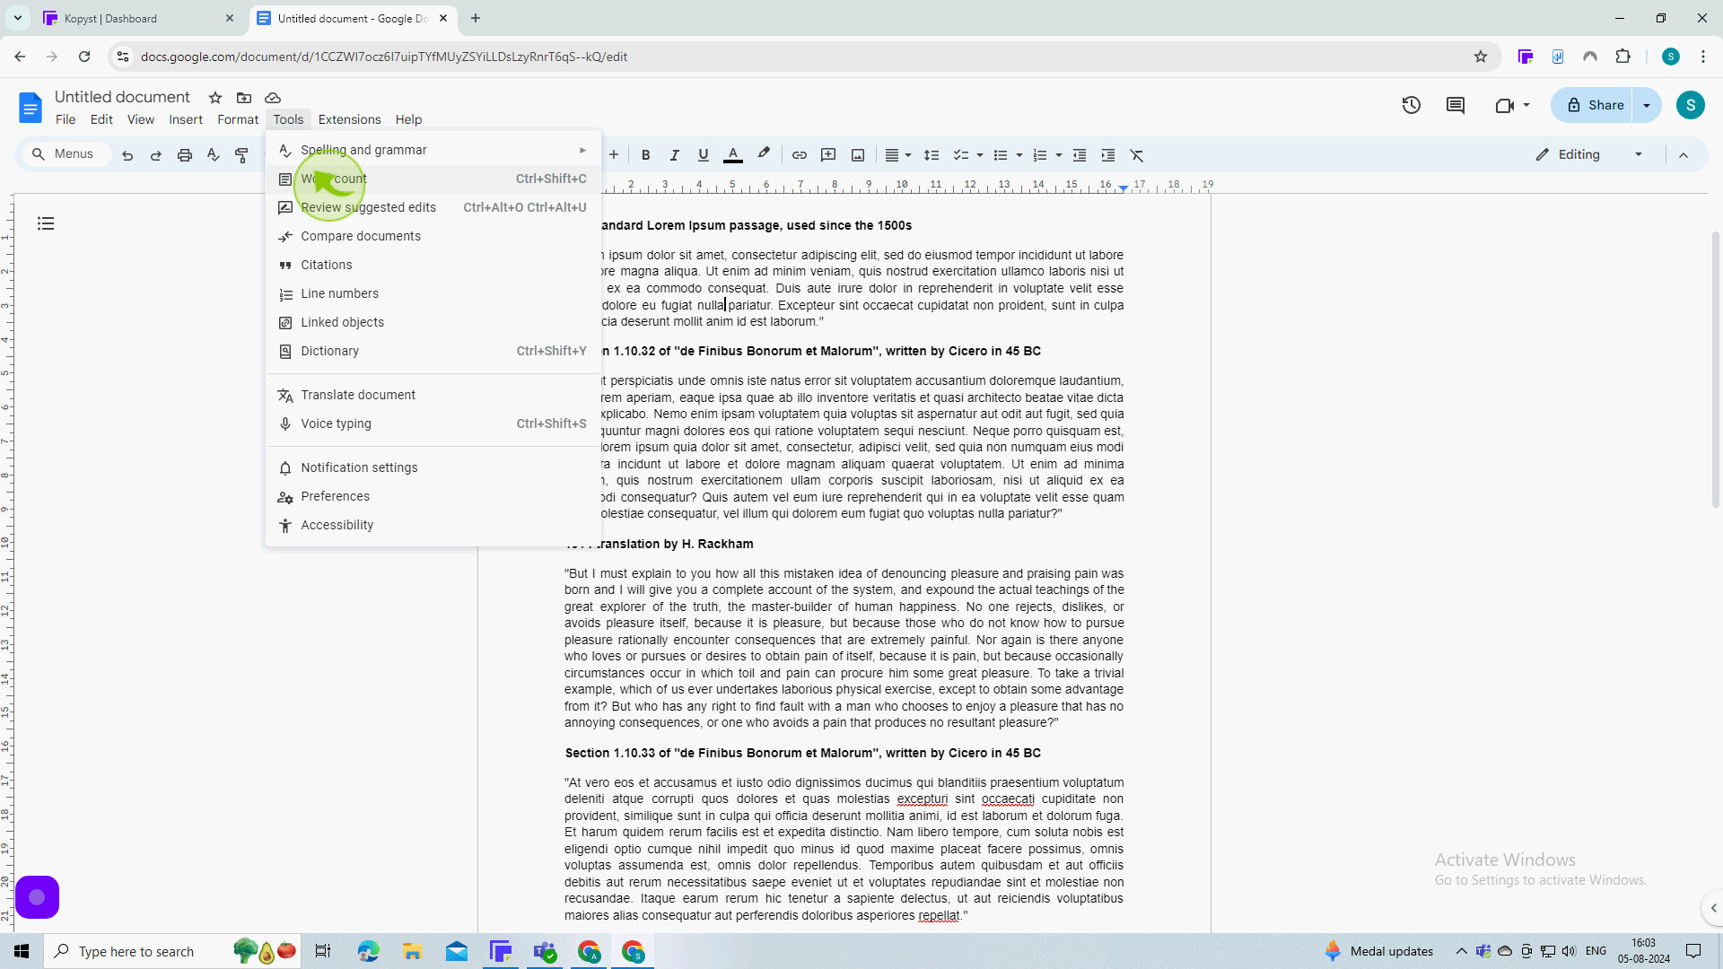Open the View menu
1723x969 pixels.
point(140,119)
